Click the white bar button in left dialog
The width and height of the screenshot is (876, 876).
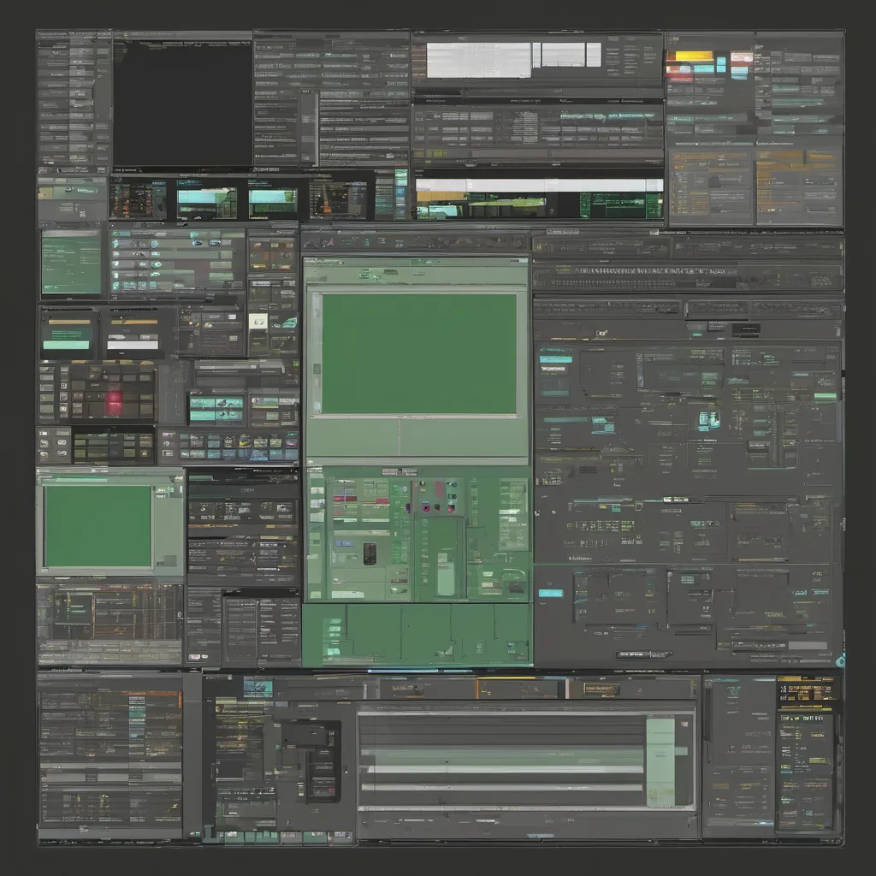click(133, 344)
